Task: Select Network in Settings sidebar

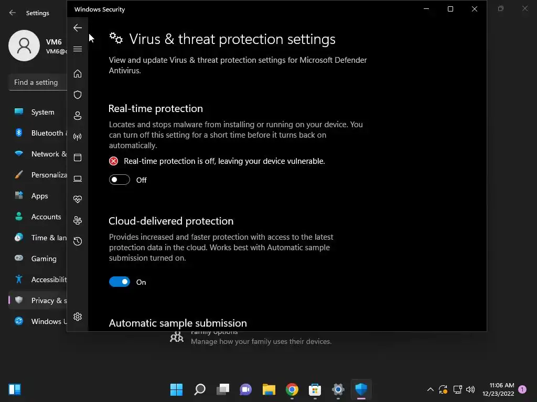Action: [38, 154]
